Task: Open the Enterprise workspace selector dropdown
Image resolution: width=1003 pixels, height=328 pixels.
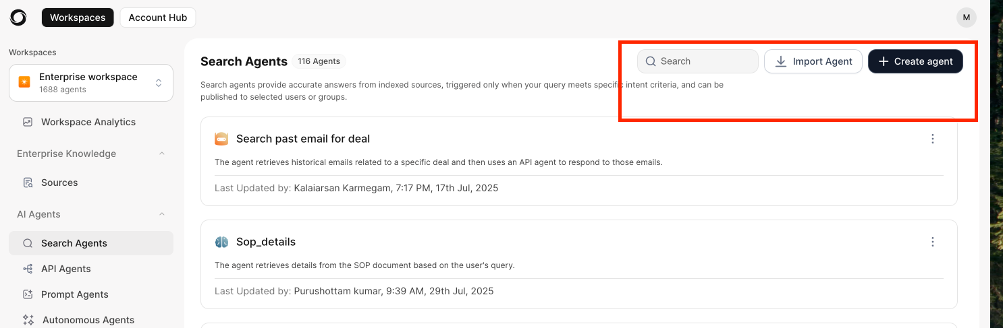Action: pyautogui.click(x=91, y=83)
